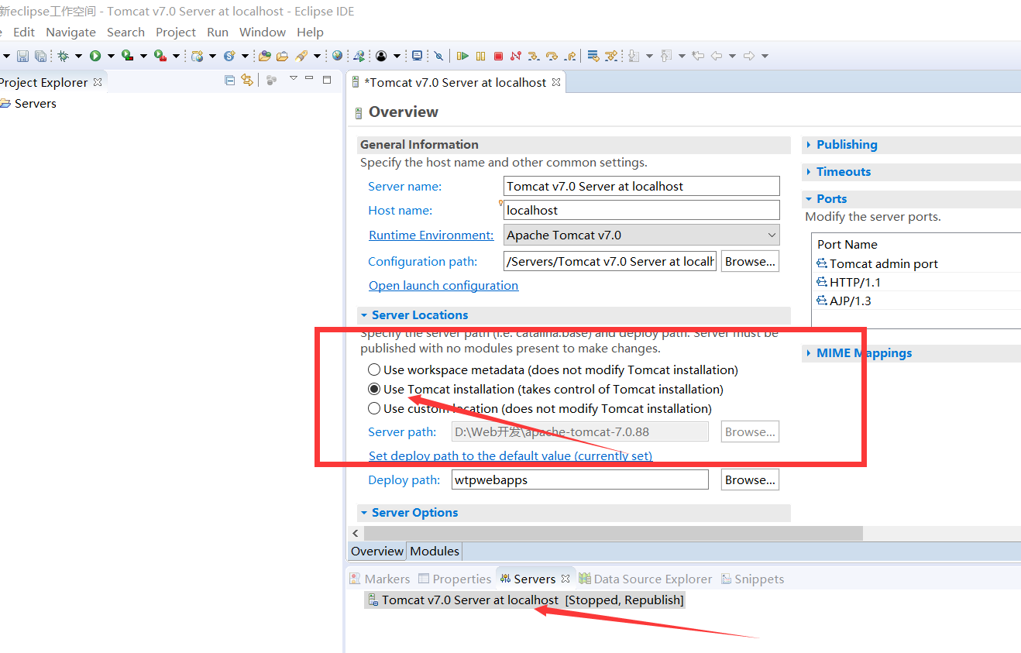Screen dimensions: 1021x653
Task: Click the Open Type icon
Action: pyautogui.click(x=265, y=56)
